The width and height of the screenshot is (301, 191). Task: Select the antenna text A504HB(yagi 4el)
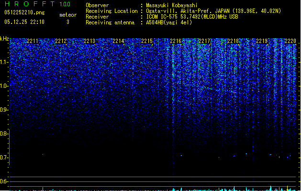coord(169,22)
